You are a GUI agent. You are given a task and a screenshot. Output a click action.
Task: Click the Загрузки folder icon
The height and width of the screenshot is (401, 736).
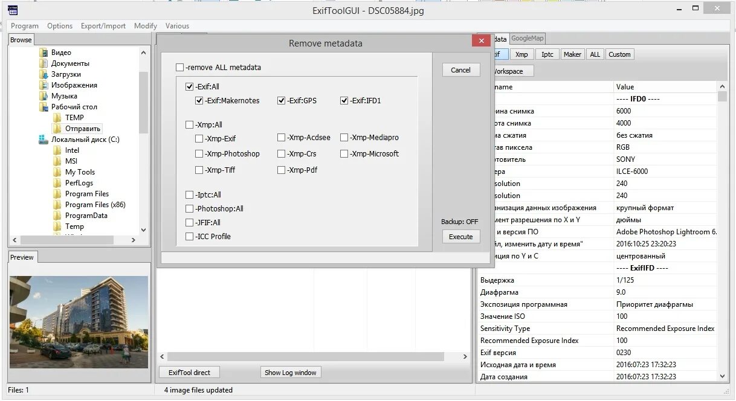(x=44, y=74)
